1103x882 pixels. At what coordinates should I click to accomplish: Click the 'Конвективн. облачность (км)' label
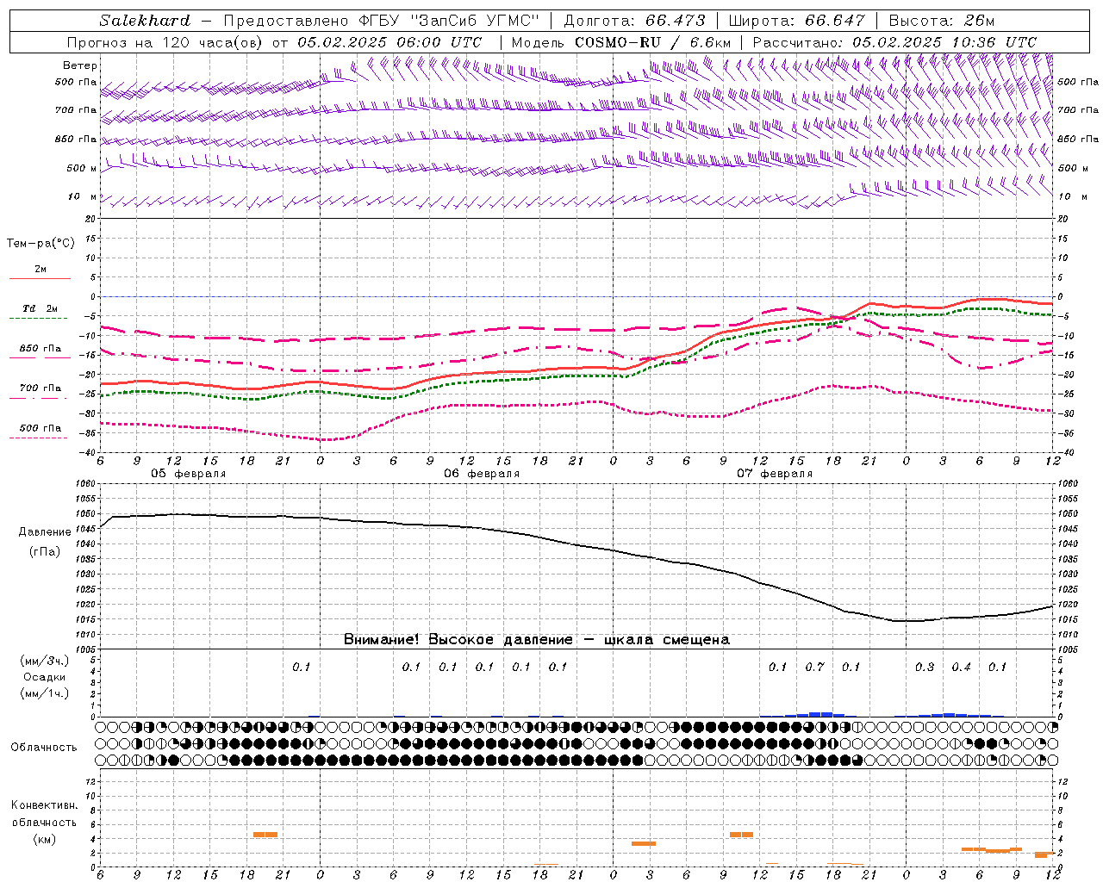tap(44, 823)
